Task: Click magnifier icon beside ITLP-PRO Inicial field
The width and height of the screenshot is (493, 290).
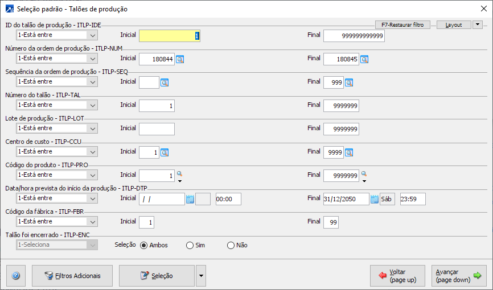Action: click(179, 173)
